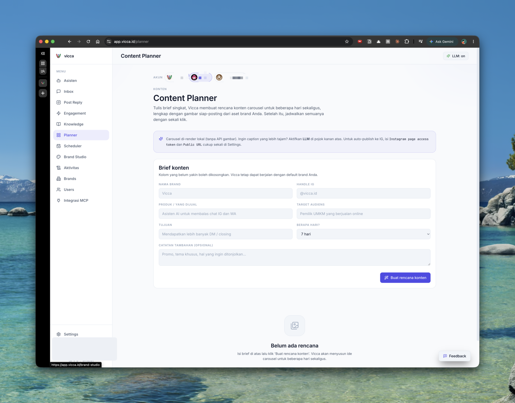Open the red fast-forward extension icon
Screen dimensions: 515x403
(360, 41)
